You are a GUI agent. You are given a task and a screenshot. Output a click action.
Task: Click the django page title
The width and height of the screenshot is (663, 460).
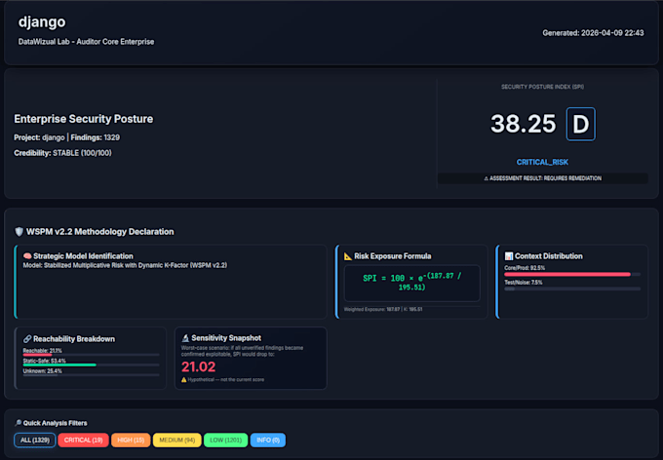tap(42, 21)
